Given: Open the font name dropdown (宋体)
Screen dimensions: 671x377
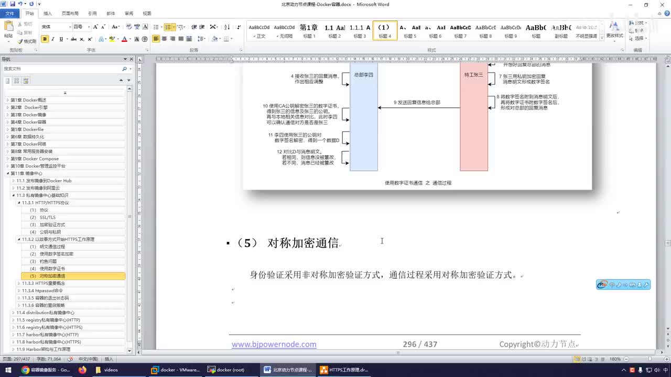Looking at the screenshot, I should 70,27.
